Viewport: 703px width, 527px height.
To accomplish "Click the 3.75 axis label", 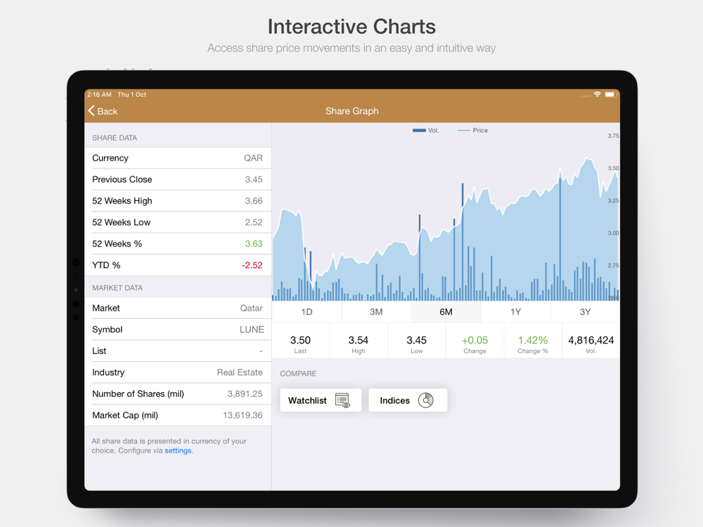I will point(613,136).
